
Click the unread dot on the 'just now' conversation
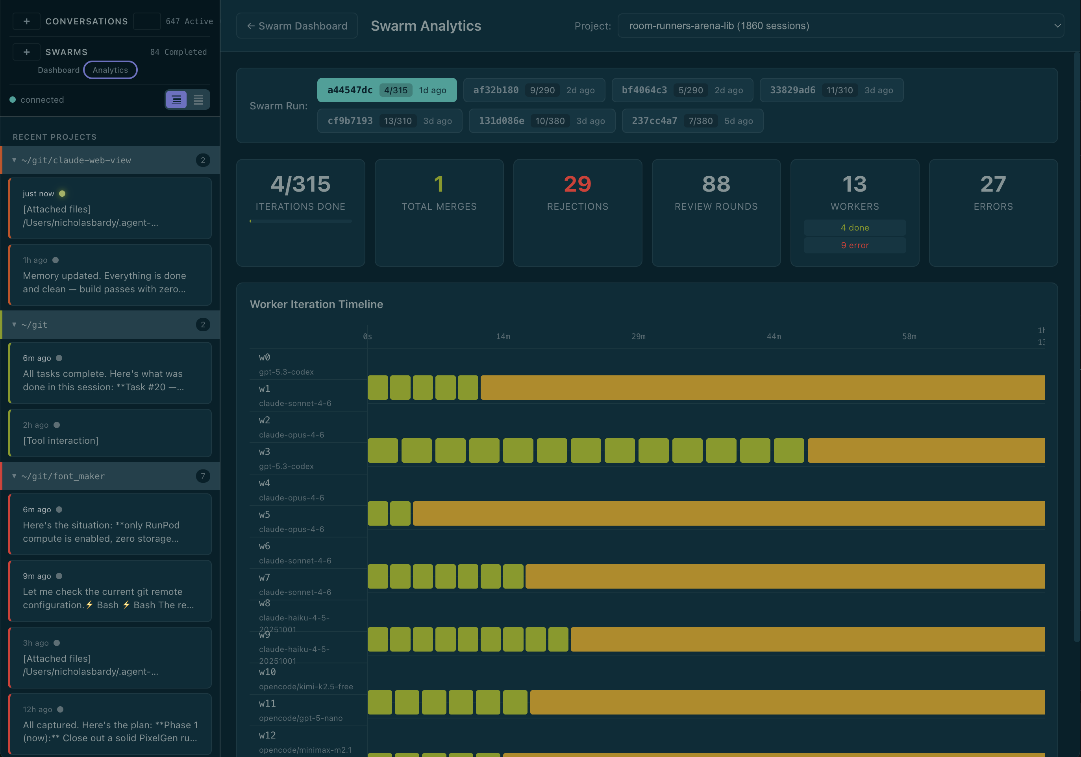(63, 193)
